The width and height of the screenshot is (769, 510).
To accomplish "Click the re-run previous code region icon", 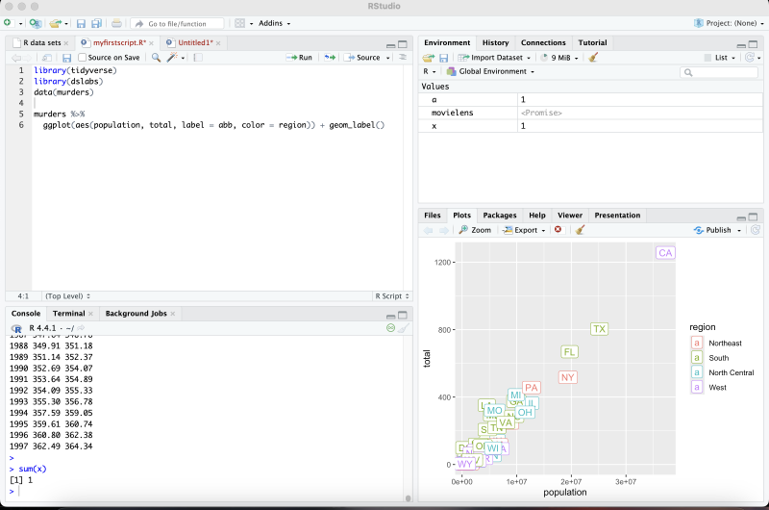I will [330, 58].
